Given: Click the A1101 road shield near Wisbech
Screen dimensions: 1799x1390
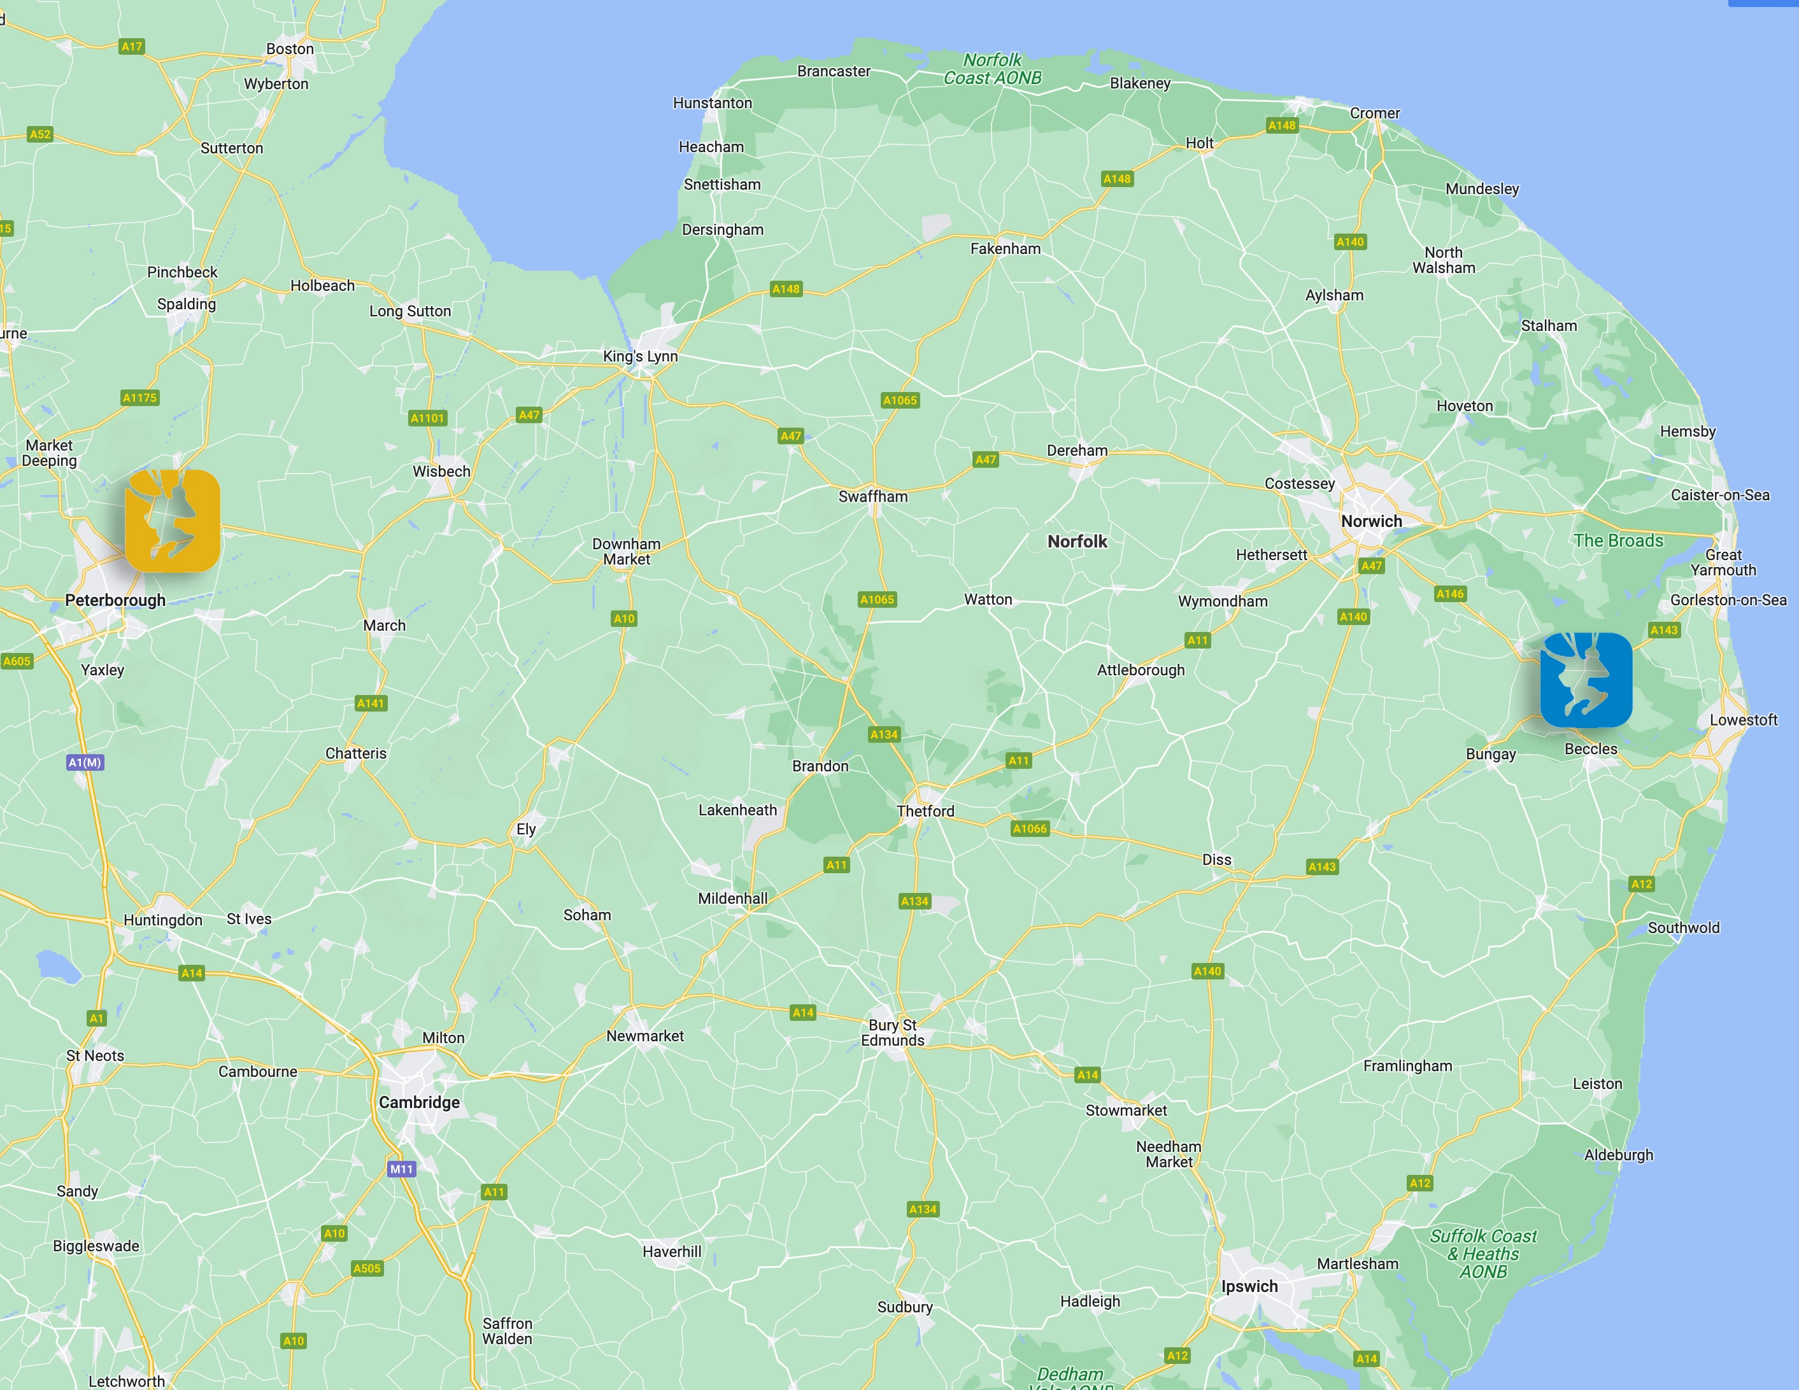Looking at the screenshot, I should (427, 418).
